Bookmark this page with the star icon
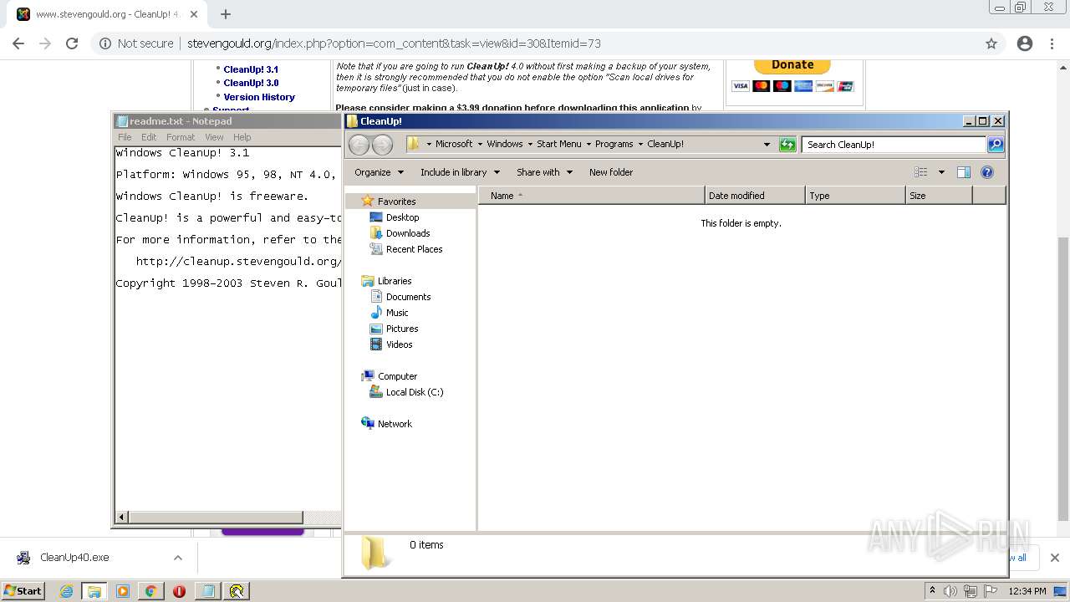1070x602 pixels. coord(991,43)
